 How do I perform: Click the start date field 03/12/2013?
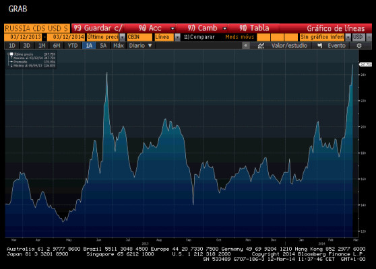26,37
